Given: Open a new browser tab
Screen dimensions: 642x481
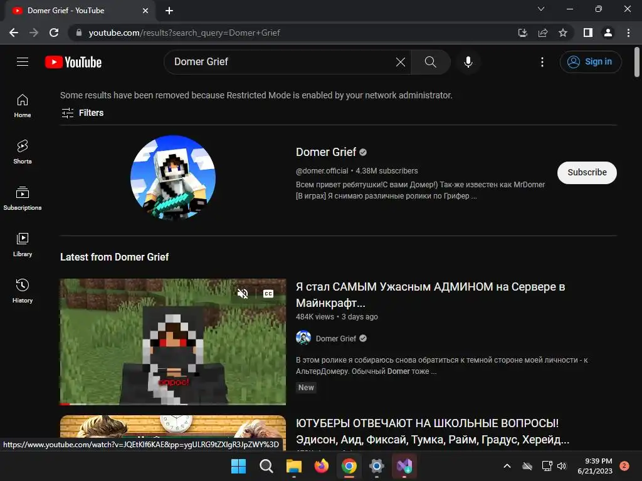Looking at the screenshot, I should pyautogui.click(x=169, y=11).
